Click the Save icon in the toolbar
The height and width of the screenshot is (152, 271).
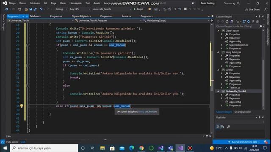pyautogui.click(x=30, y=9)
